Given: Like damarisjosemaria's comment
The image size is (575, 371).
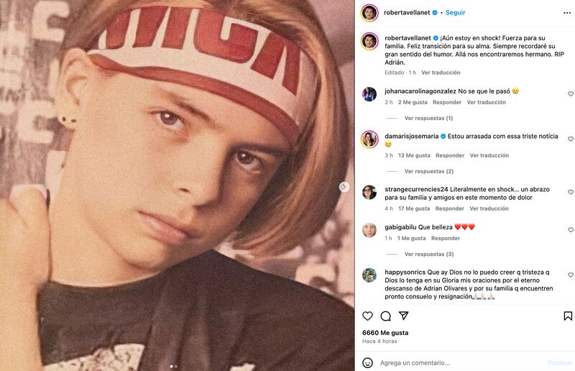Looking at the screenshot, I should point(571,139).
